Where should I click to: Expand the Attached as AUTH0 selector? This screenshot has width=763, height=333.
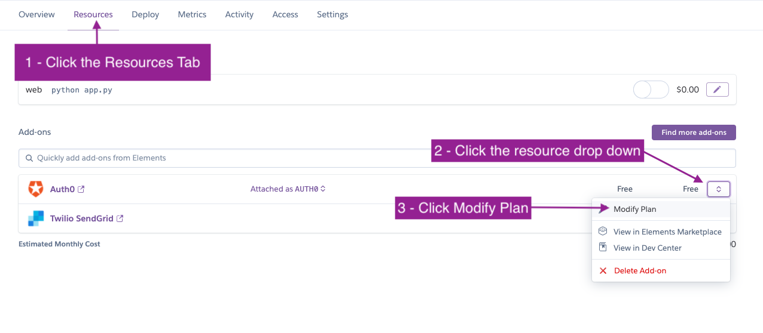288,189
